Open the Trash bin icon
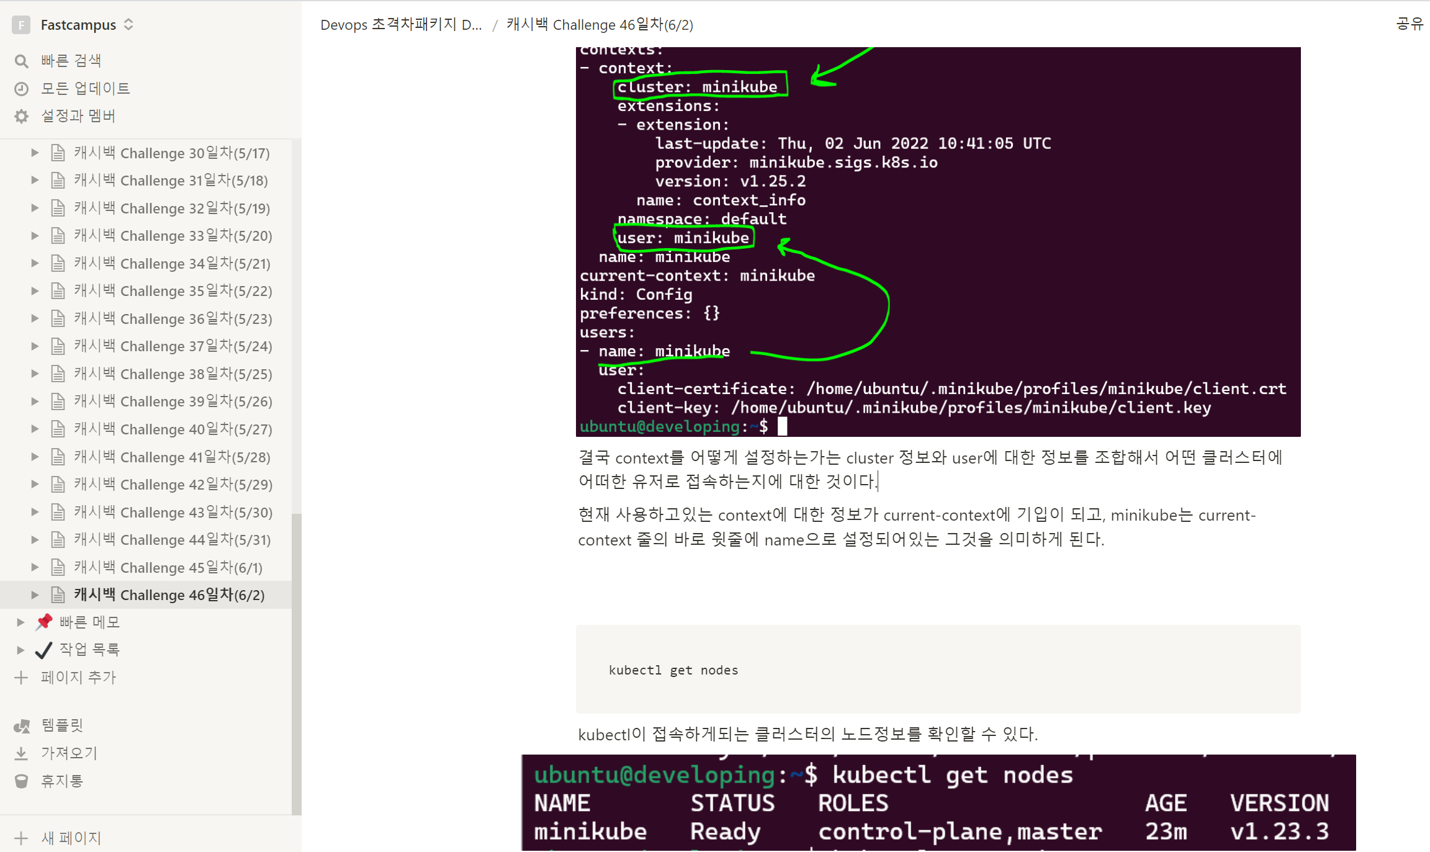 click(x=21, y=781)
